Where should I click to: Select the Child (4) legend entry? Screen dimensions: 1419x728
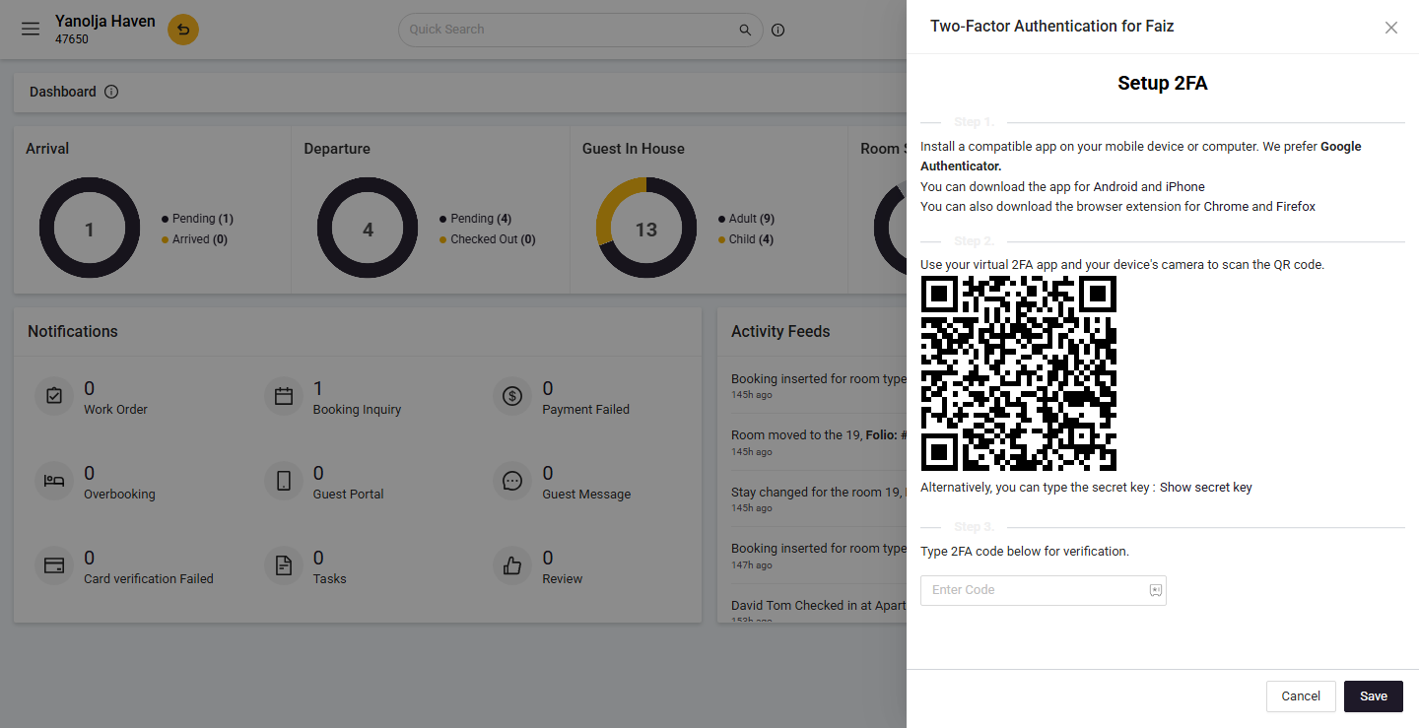click(746, 239)
